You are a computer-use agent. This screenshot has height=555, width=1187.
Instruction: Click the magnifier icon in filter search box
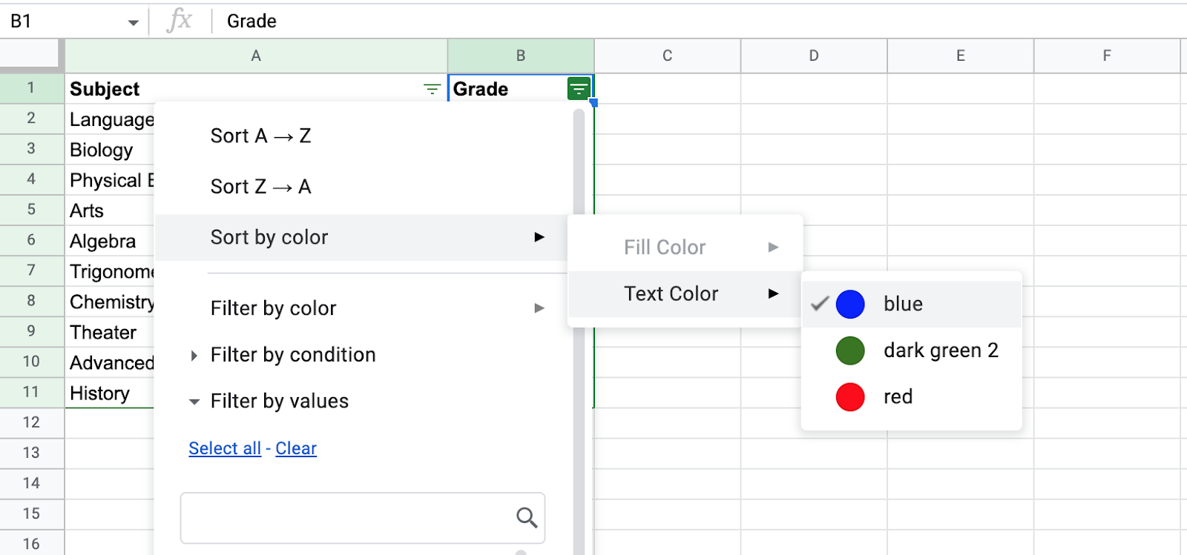coord(527,517)
